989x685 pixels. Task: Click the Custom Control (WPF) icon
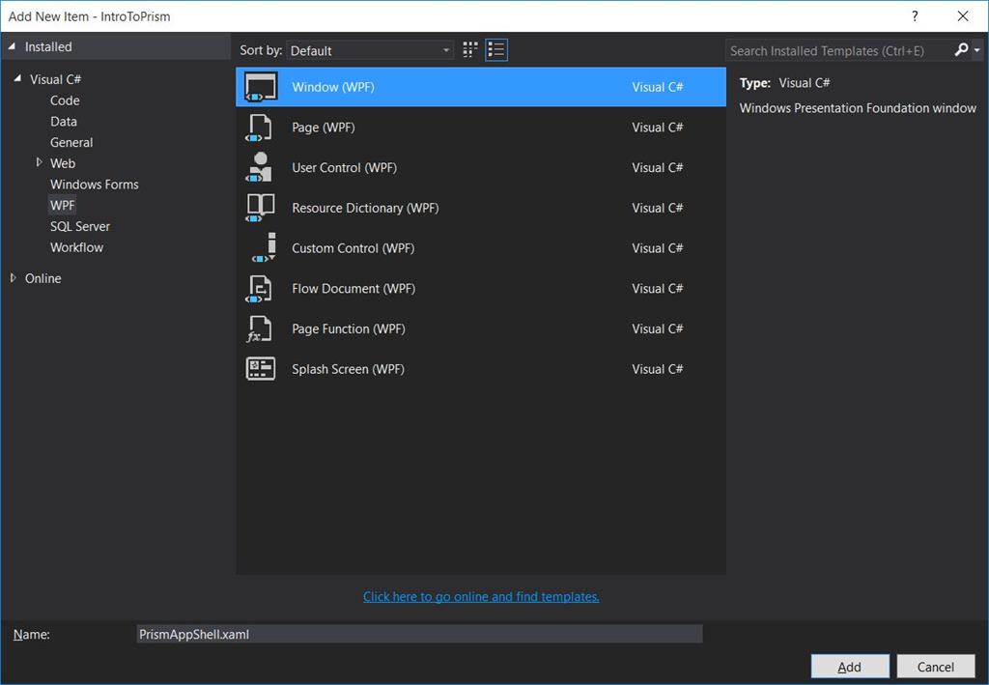tap(264, 248)
